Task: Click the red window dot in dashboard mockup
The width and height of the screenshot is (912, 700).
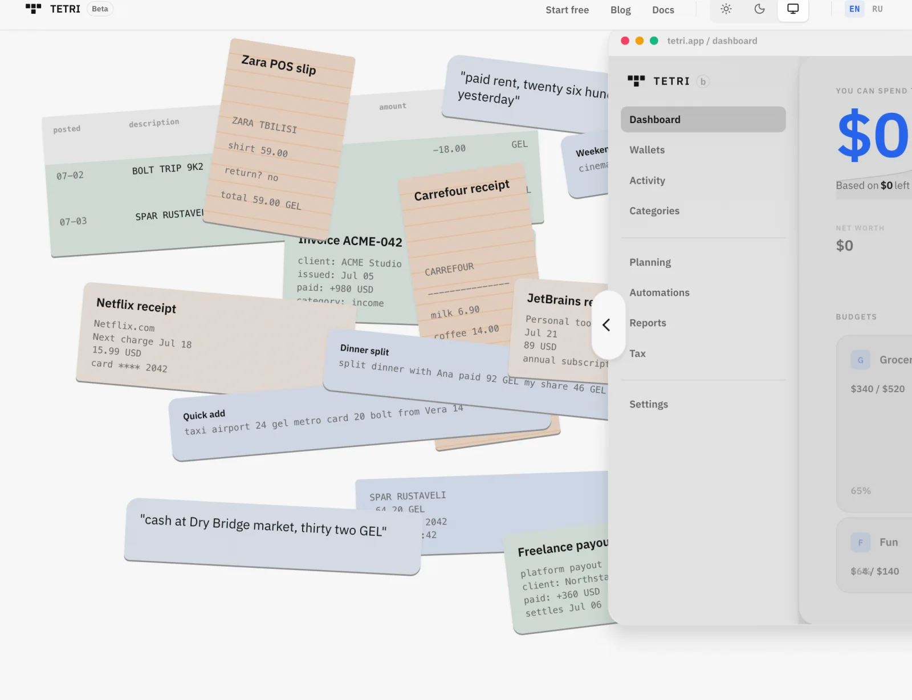Action: click(625, 40)
